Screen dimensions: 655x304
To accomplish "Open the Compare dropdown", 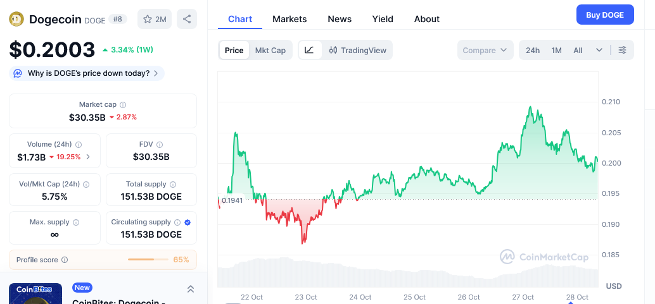I will (485, 50).
